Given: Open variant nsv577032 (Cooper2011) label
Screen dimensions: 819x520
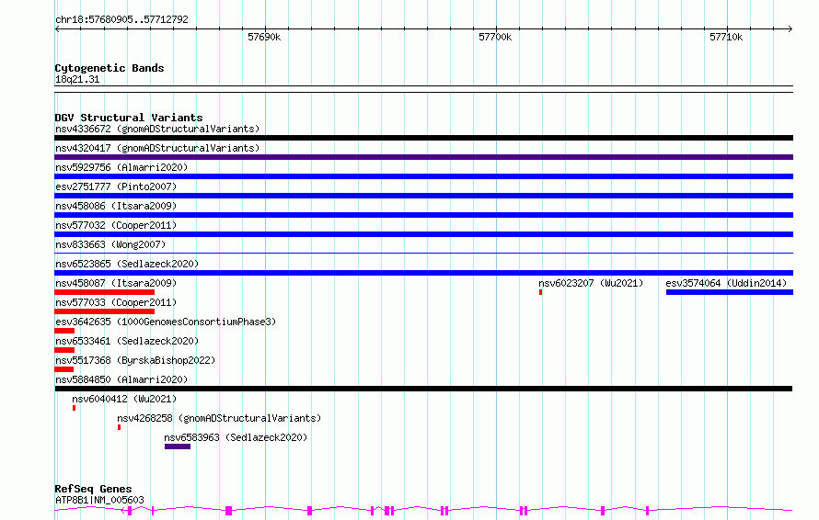Looking at the screenshot, I should point(116,225).
